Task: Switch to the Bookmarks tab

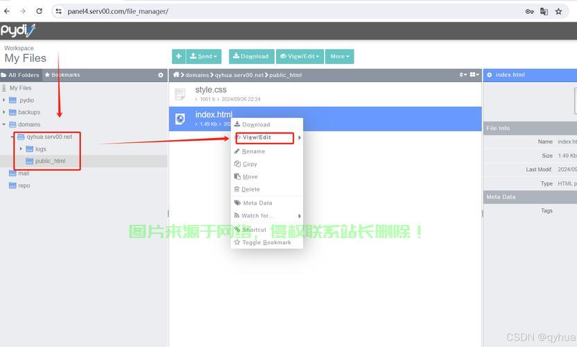Action: pos(62,75)
